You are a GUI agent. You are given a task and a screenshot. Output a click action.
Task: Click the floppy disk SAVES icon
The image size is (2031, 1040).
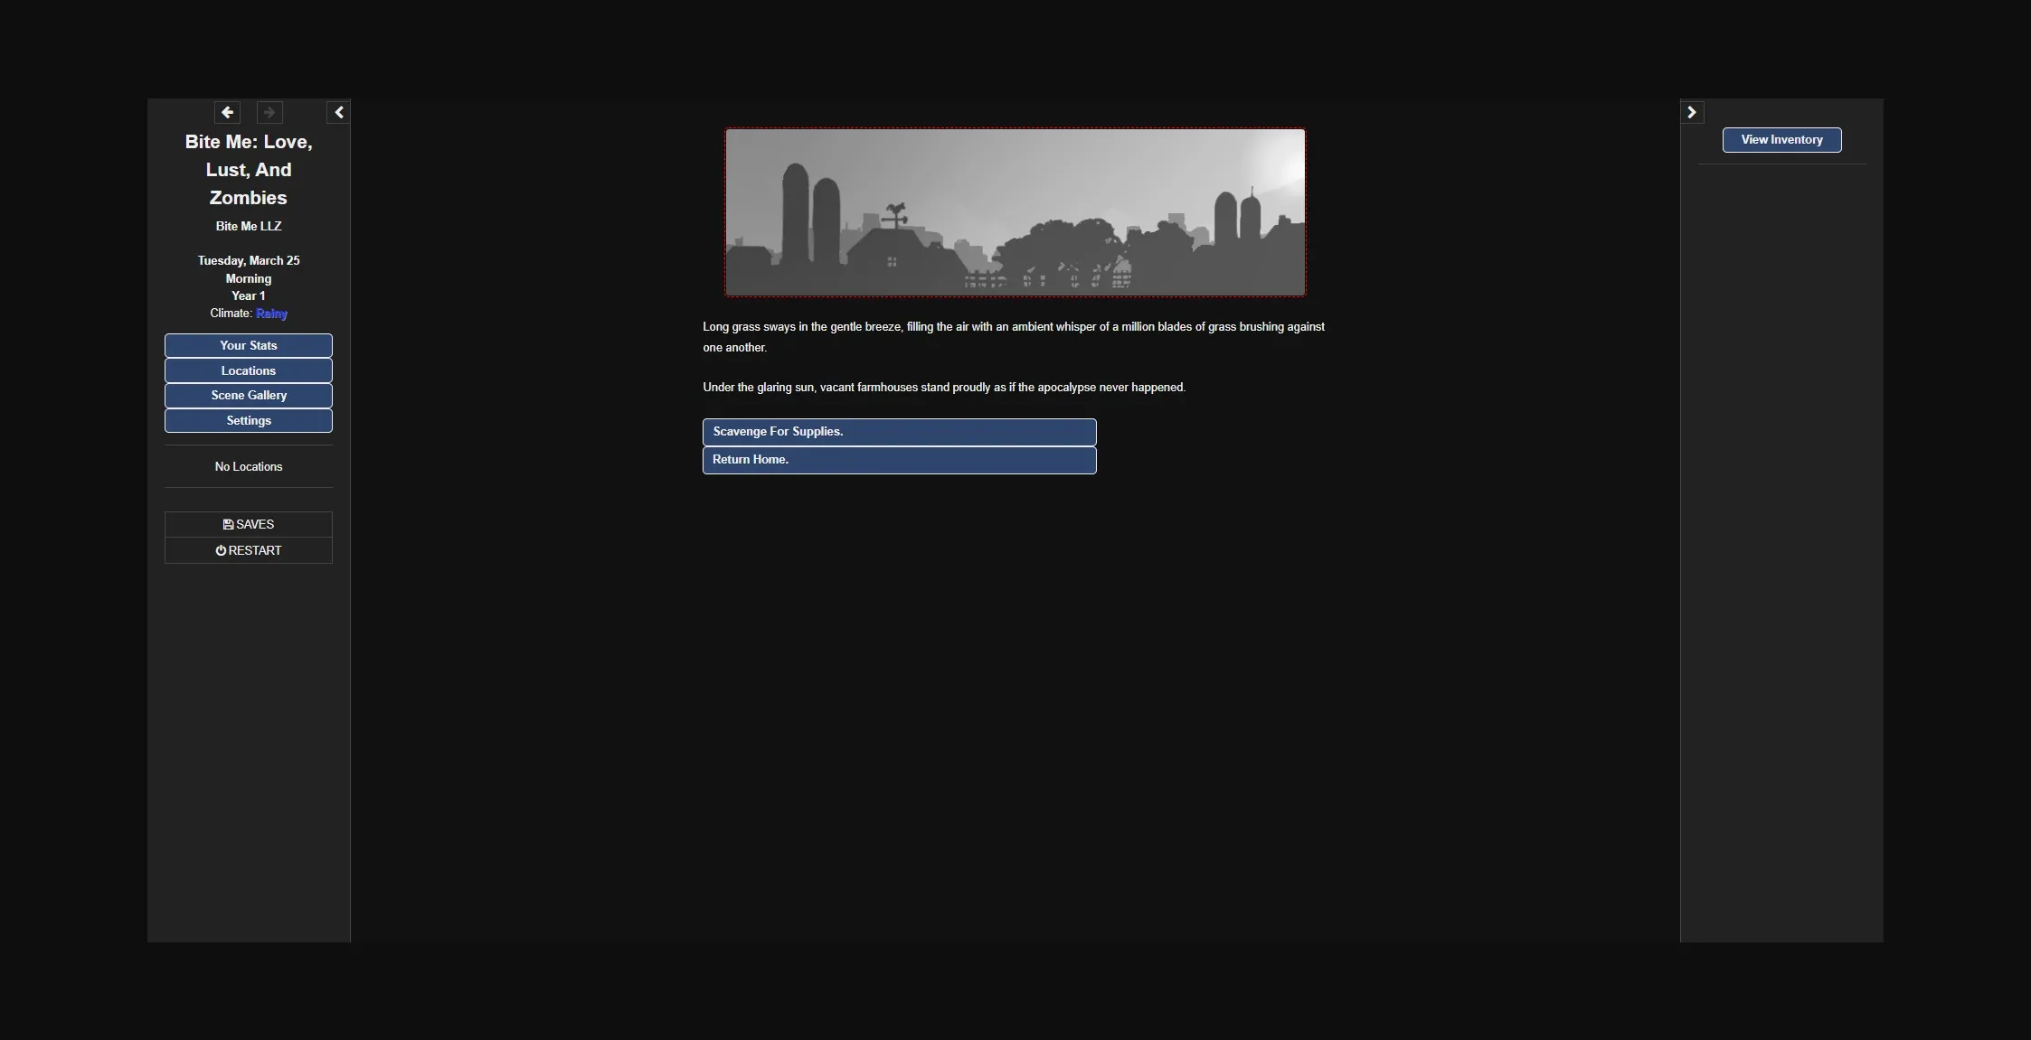[228, 524]
